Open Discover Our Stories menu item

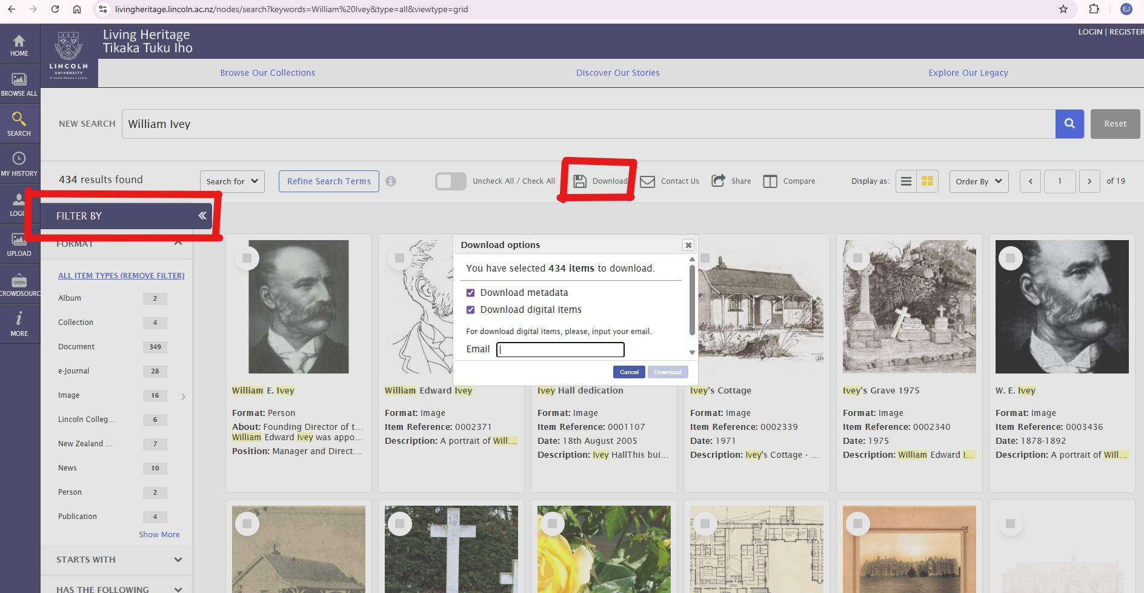pos(617,73)
